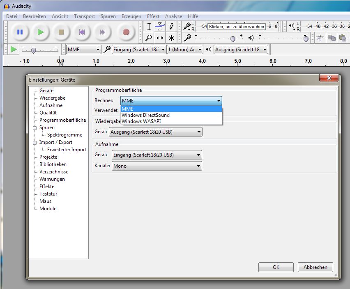Click the mixer toolbar microphone icon

click(x=187, y=38)
